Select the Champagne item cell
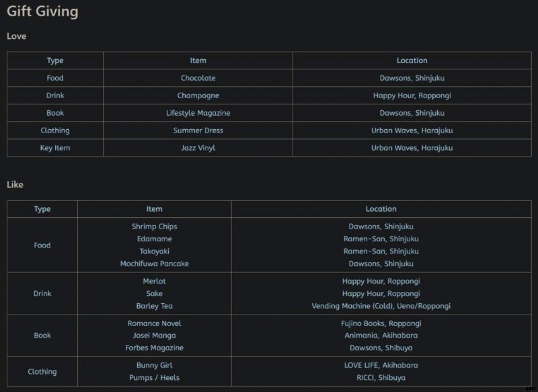This screenshot has width=538, height=392. tap(198, 95)
